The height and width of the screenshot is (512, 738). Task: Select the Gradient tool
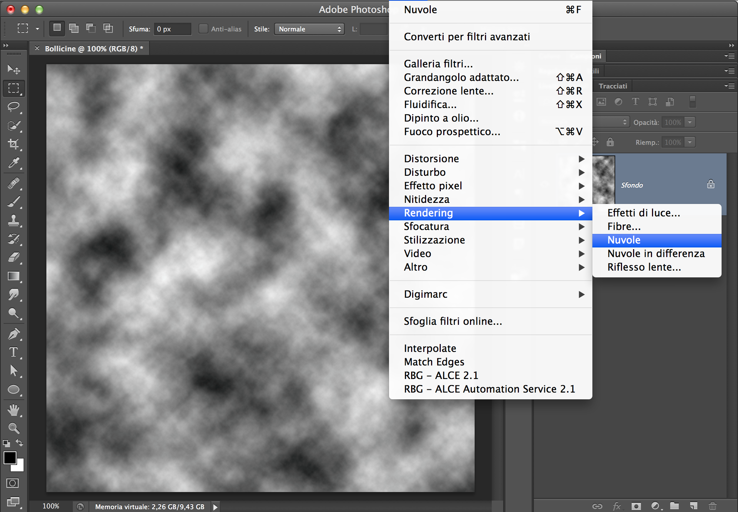[x=14, y=276]
